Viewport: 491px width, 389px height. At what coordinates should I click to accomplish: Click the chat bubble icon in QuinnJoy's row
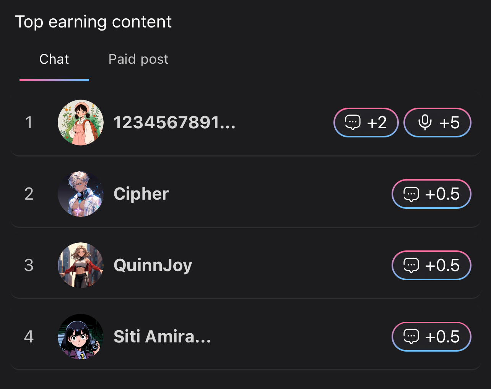point(411,265)
